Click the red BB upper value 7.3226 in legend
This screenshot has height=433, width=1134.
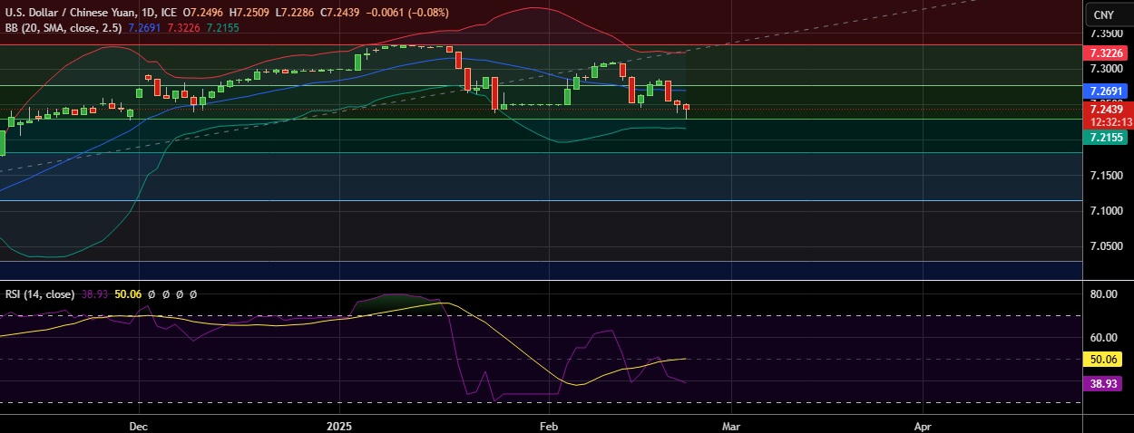[183, 29]
